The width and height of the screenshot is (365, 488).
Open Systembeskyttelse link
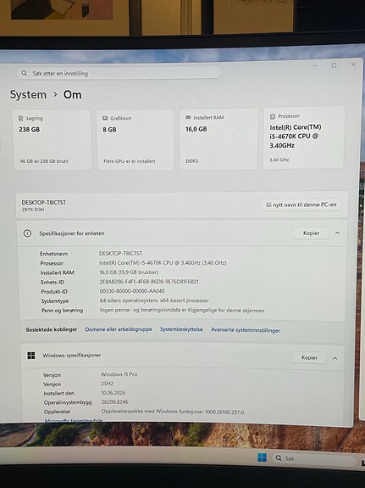(181, 329)
